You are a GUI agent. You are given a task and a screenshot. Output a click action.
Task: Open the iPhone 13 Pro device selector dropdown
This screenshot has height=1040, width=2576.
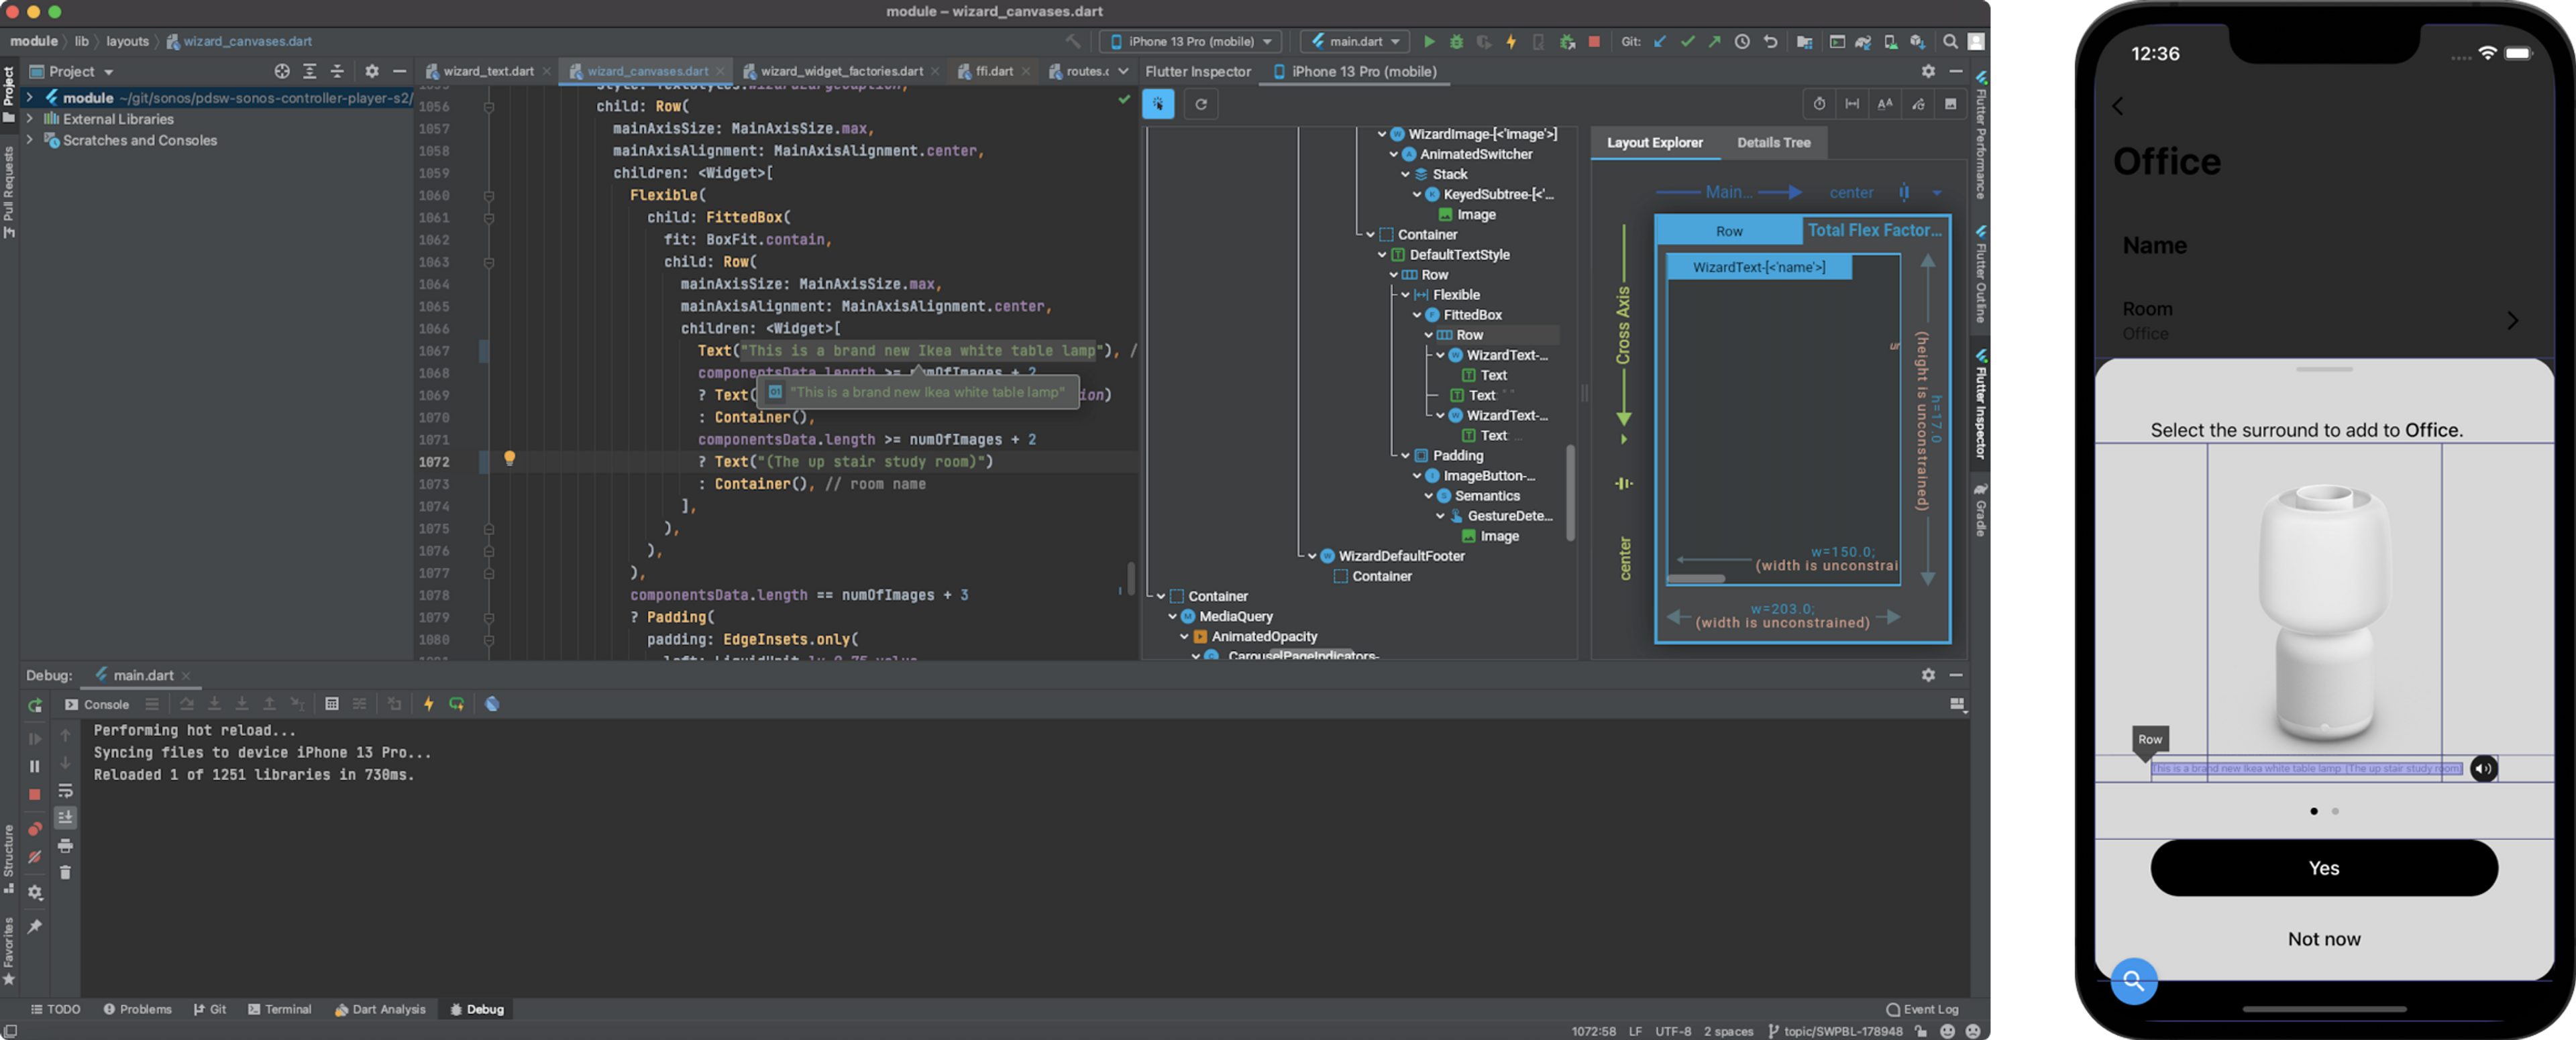click(x=1191, y=41)
